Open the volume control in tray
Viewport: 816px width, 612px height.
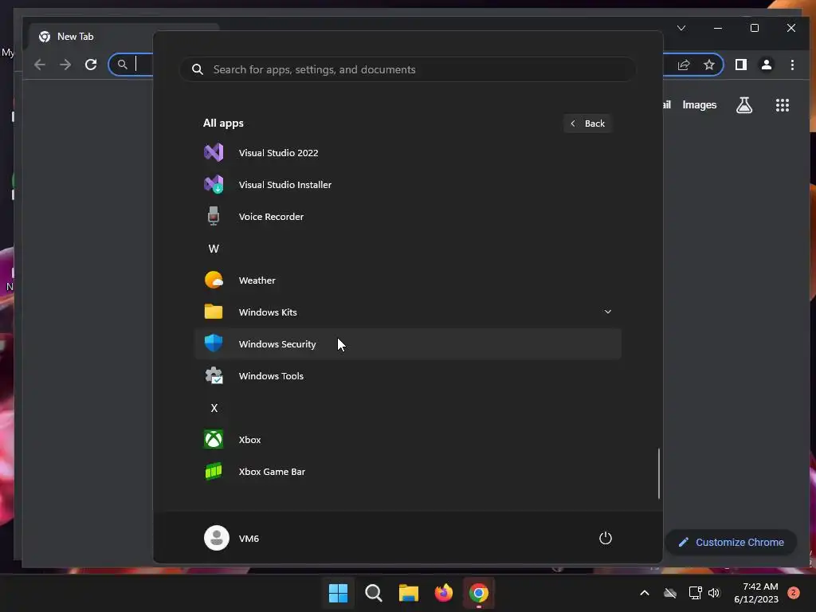pyautogui.click(x=714, y=593)
